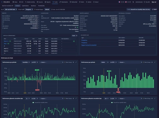The image size is (159, 118).
Task: Tick Peer Group on daily performance chart
Action: pyautogui.click(x=65, y=62)
